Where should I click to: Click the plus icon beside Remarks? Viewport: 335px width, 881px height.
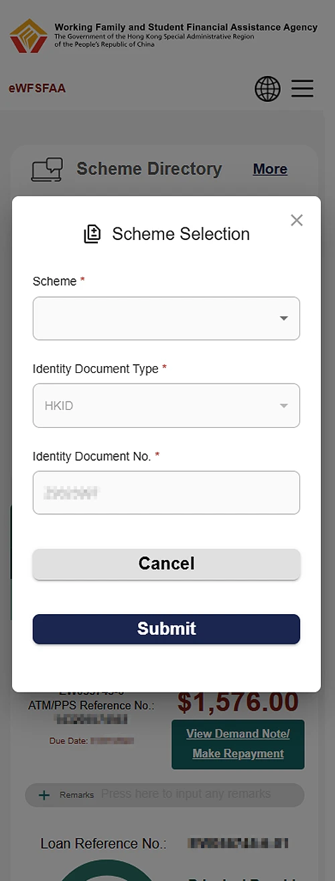[x=44, y=795]
